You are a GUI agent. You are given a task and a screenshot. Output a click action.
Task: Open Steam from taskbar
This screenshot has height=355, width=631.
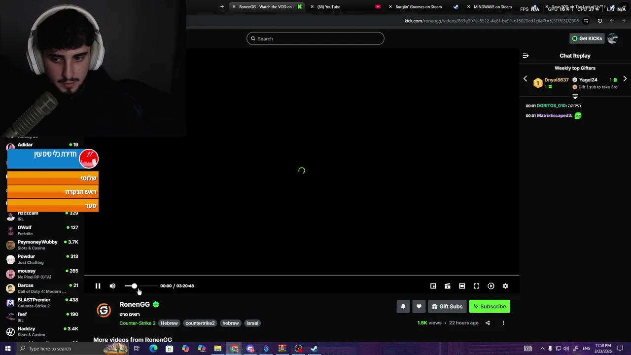314,349
